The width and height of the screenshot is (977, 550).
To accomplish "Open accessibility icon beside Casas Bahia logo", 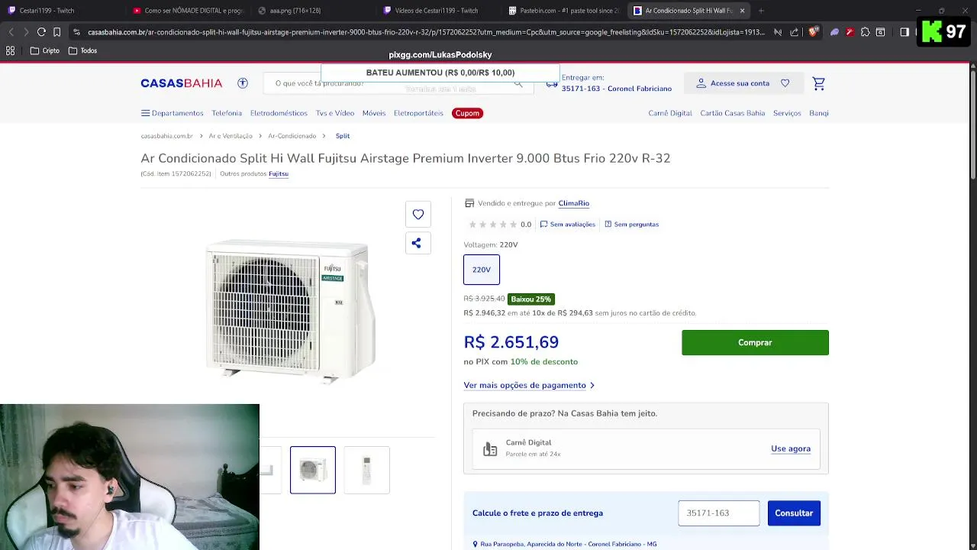I will click(x=243, y=83).
